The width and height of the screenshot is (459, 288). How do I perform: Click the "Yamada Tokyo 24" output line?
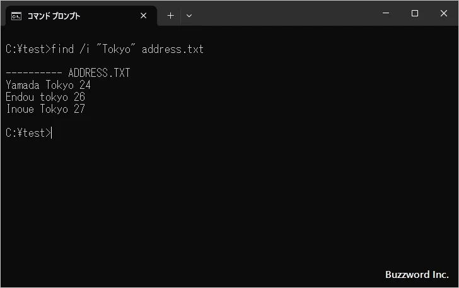[49, 85]
